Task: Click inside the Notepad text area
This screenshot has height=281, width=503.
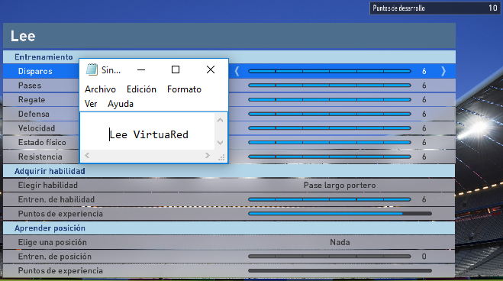Action: [147, 131]
